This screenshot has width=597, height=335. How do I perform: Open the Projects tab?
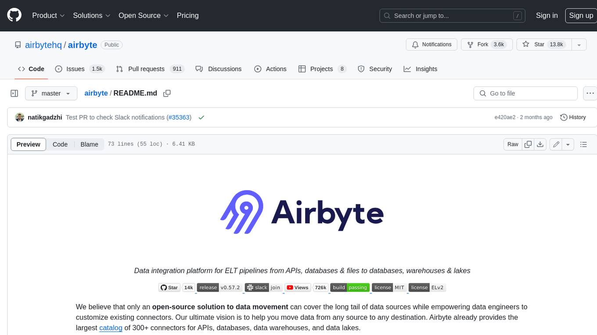tap(322, 69)
